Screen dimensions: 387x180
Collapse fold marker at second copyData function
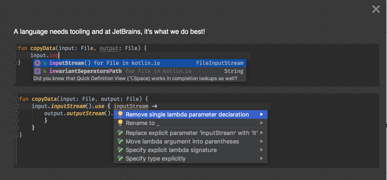click(x=17, y=99)
